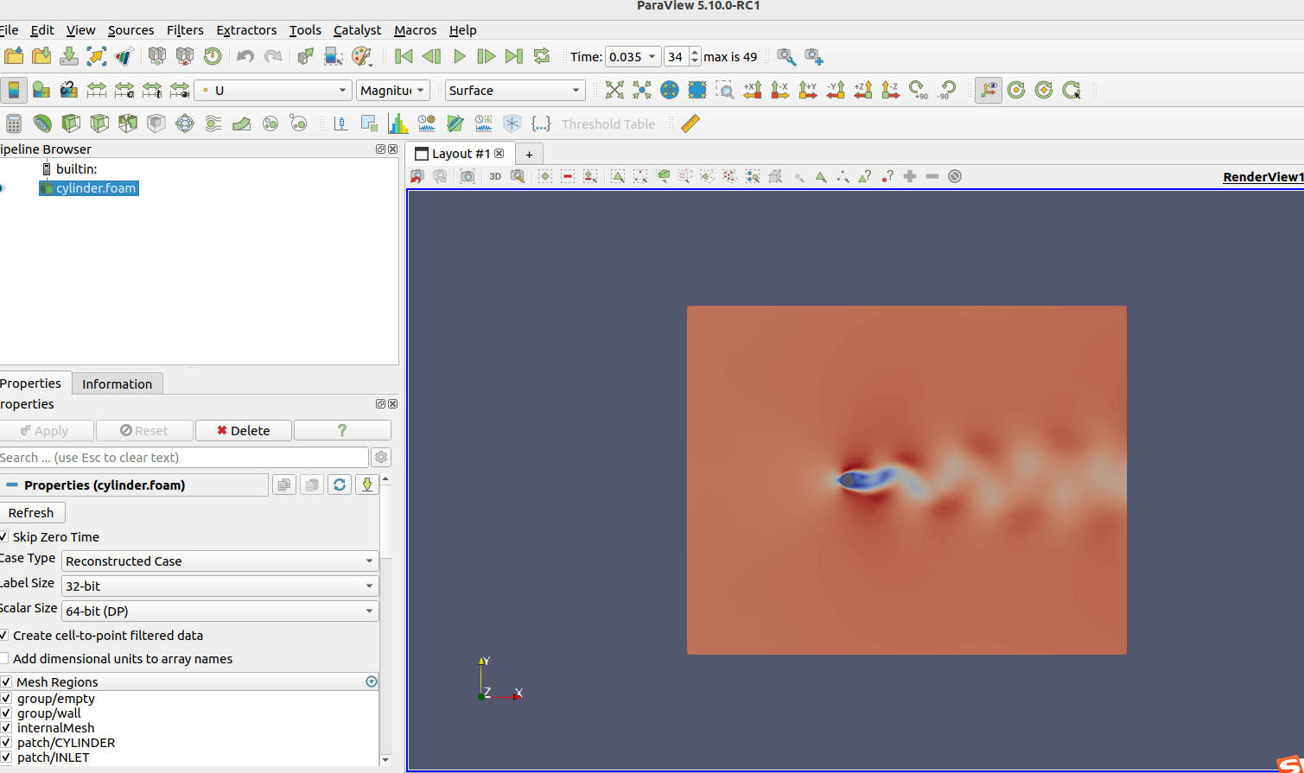This screenshot has width=1304, height=773.
Task: Open the Filters menu
Action: [185, 30]
